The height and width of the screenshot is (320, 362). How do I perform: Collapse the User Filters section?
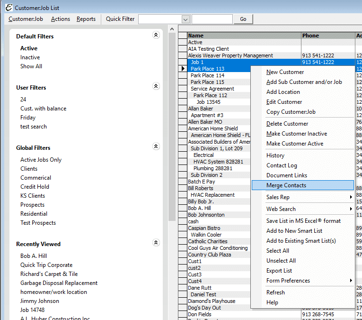pyautogui.click(x=156, y=86)
